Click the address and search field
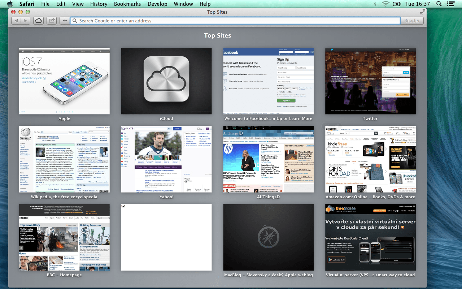The width and height of the screenshot is (462, 289). (235, 21)
